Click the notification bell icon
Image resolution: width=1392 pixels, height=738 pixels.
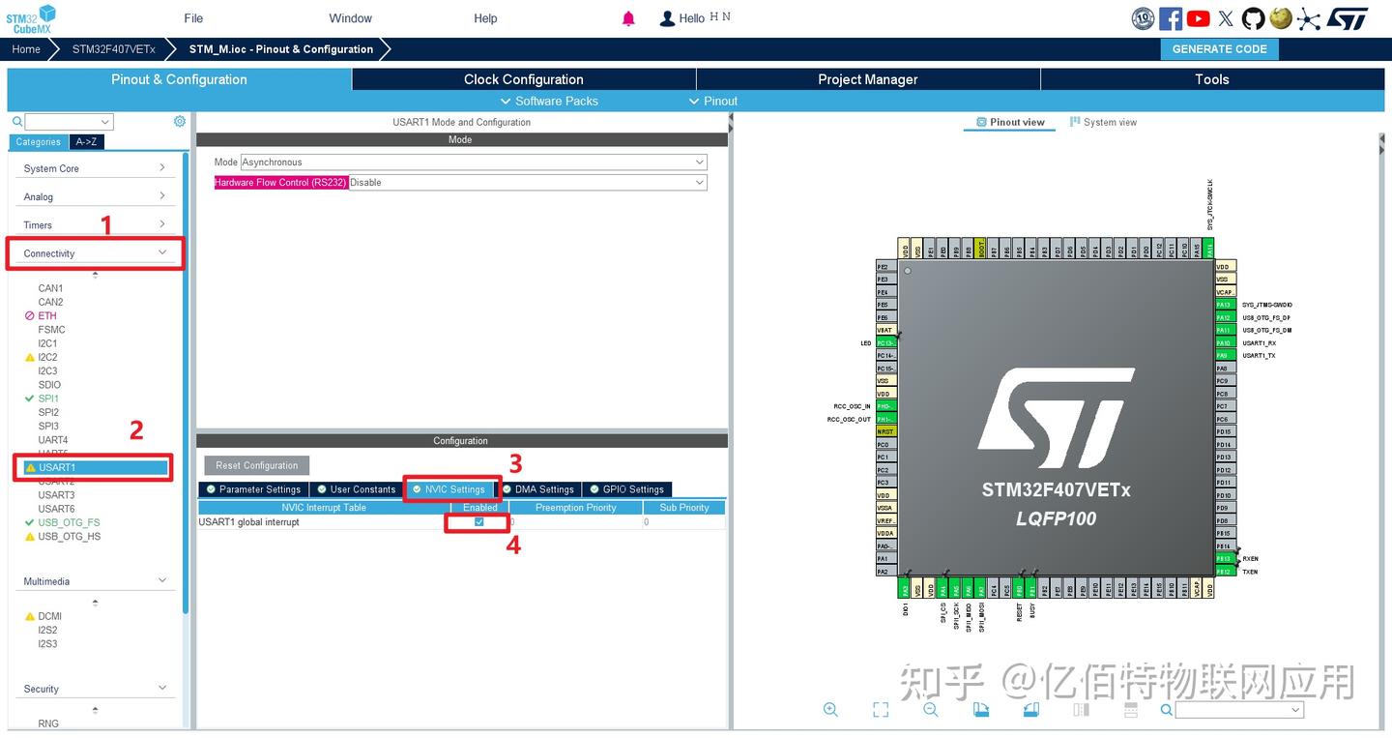coord(628,17)
